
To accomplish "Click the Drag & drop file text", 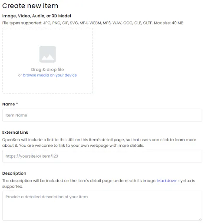I will 47,70.
